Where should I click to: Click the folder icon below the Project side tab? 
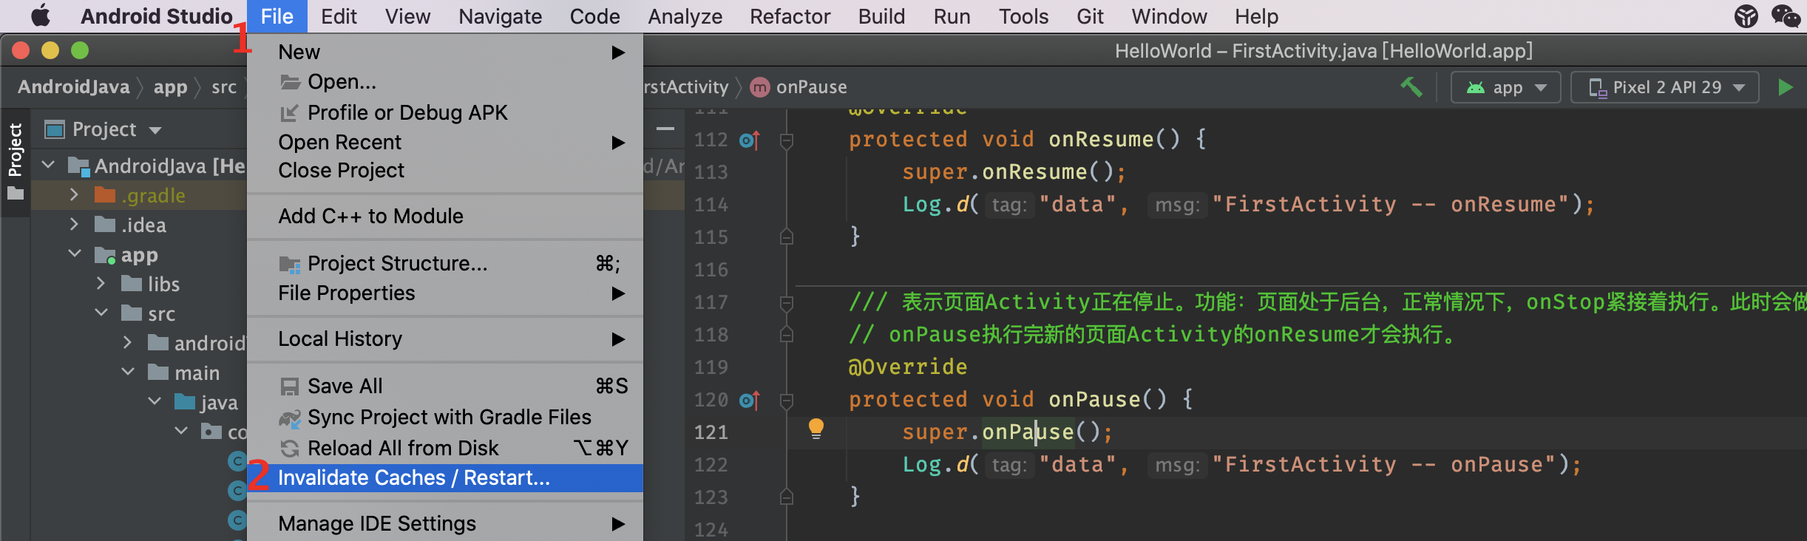pyautogui.click(x=16, y=194)
